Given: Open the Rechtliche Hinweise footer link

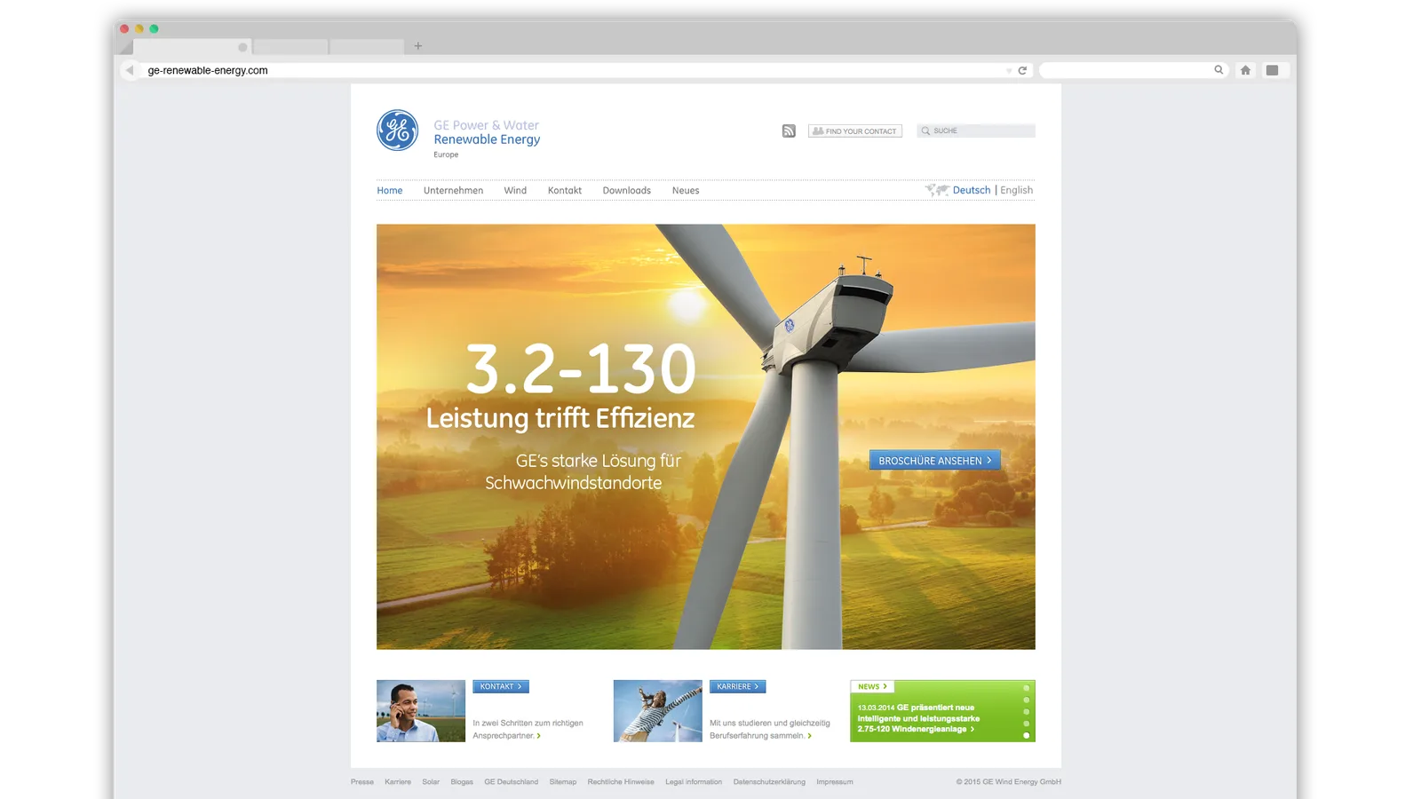Looking at the screenshot, I should (x=621, y=782).
